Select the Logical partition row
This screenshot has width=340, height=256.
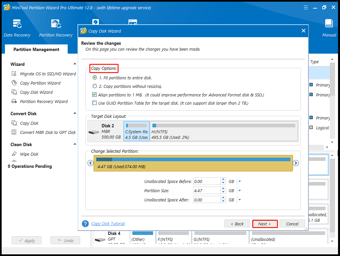click(x=320, y=128)
